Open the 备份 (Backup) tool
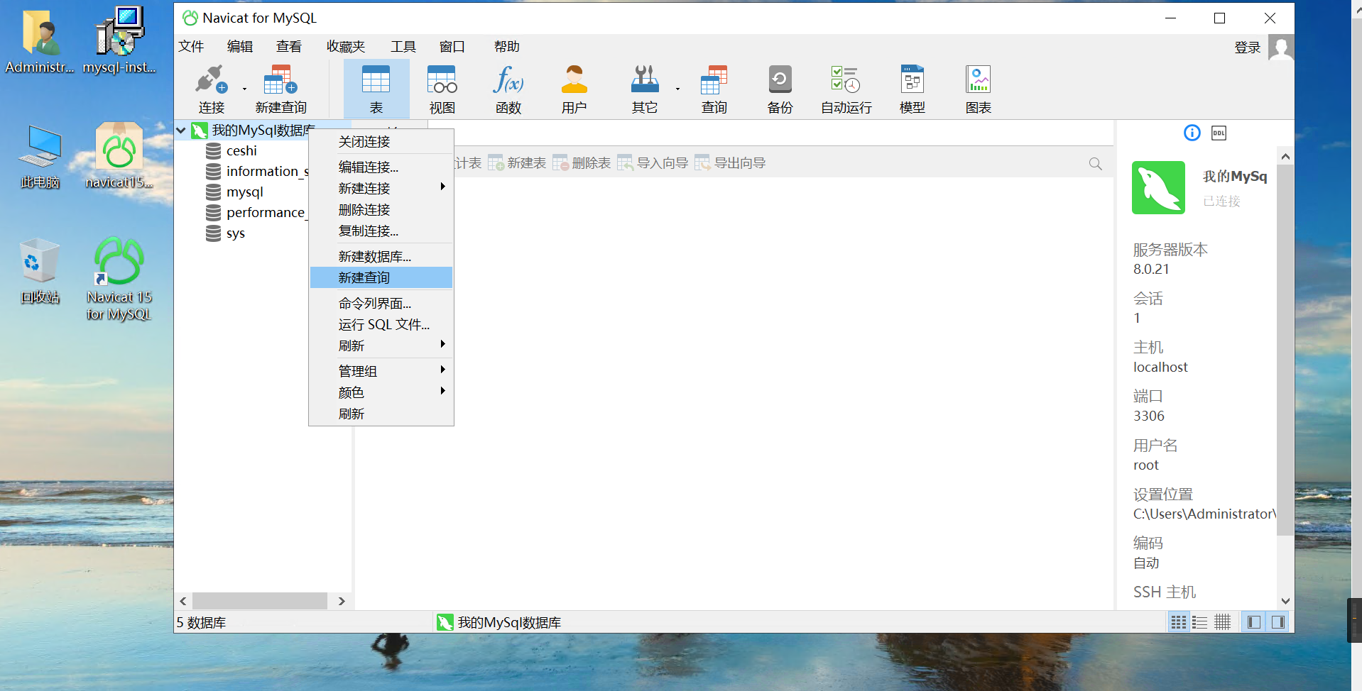Viewport: 1362px width, 691px height. pyautogui.click(x=780, y=89)
